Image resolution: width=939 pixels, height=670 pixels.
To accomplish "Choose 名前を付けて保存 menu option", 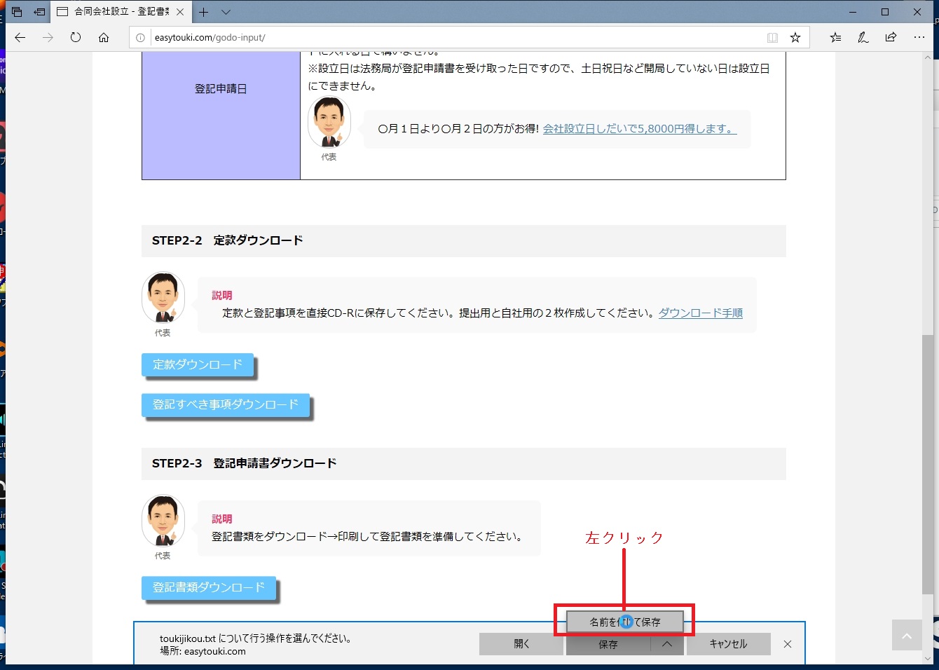I will pyautogui.click(x=624, y=622).
